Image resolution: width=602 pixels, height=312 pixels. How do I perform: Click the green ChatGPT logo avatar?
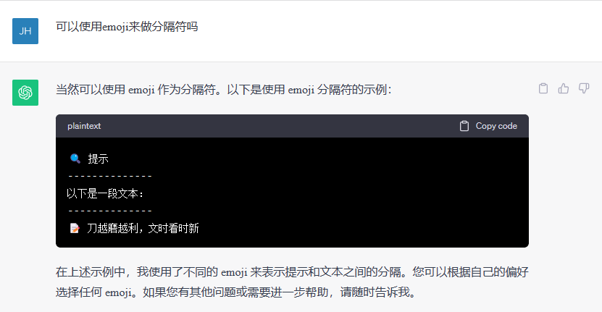point(25,93)
